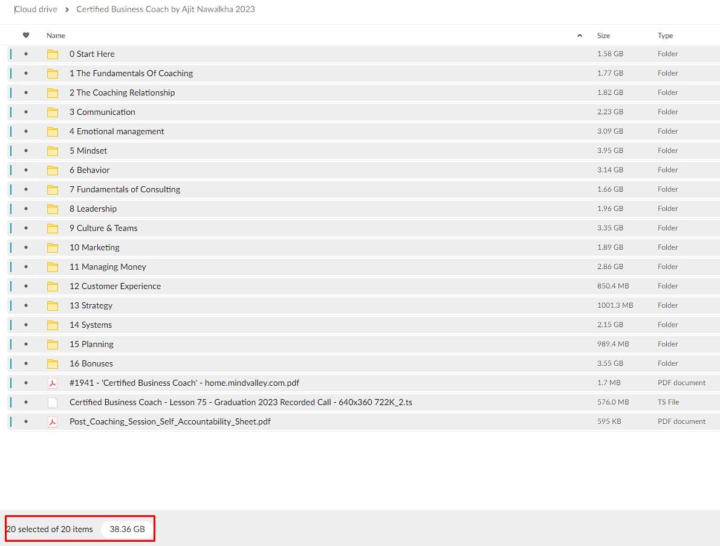Click the folder icon for '1 The Fundamentals Of Coaching'
This screenshot has height=546, width=720.
53,74
